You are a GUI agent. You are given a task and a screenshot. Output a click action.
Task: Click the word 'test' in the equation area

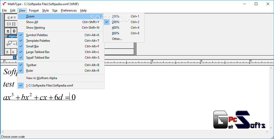9,84
